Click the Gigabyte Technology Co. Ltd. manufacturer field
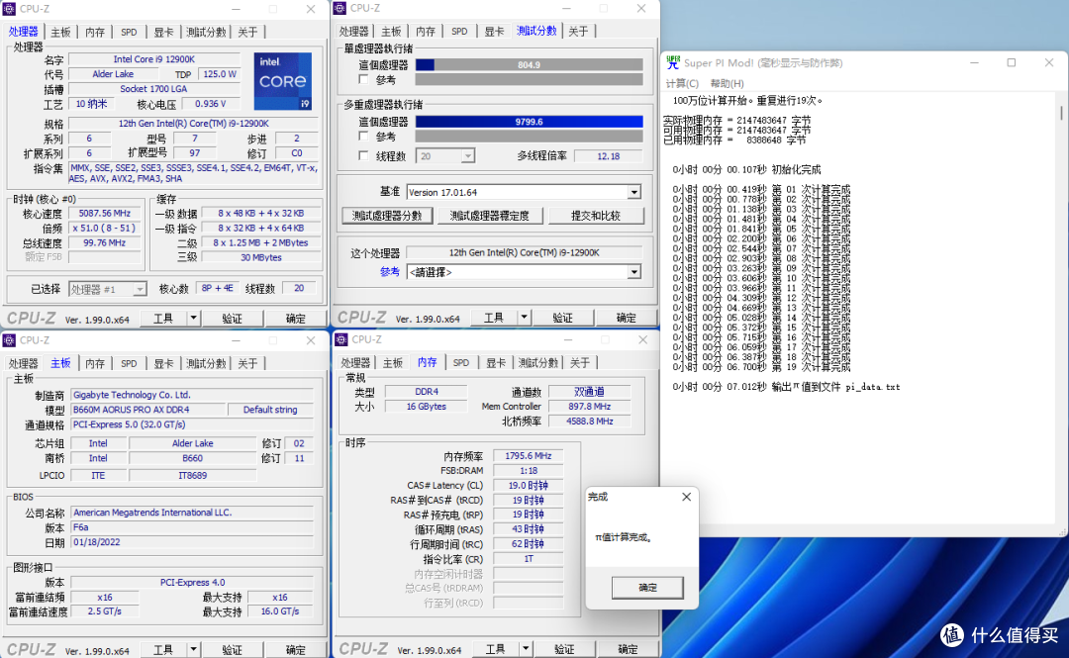 [x=192, y=395]
